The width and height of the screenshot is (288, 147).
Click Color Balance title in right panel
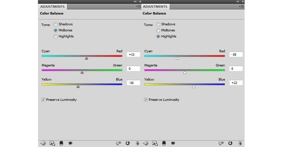154,13
